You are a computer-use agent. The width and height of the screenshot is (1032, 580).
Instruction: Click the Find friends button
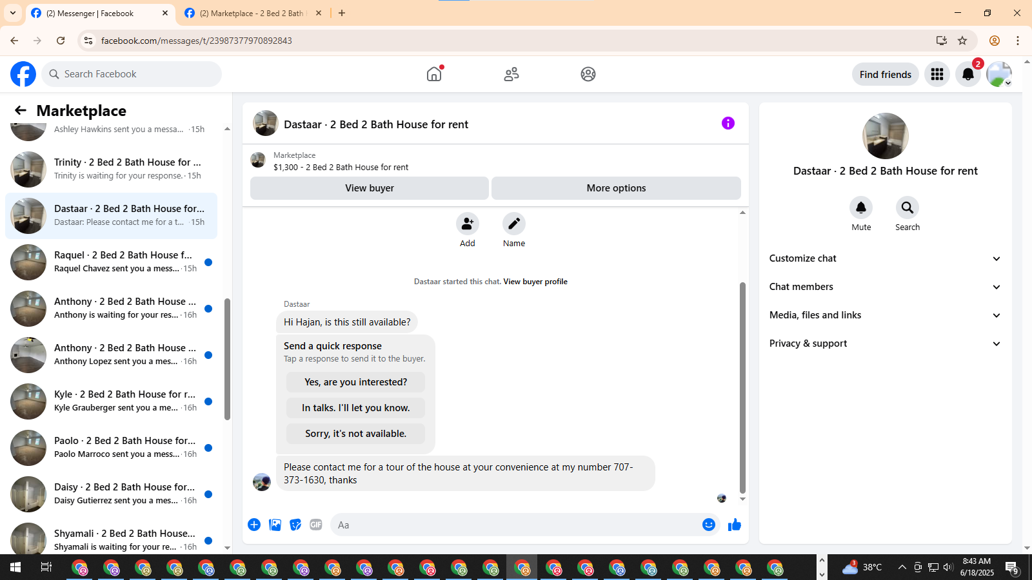(x=886, y=74)
